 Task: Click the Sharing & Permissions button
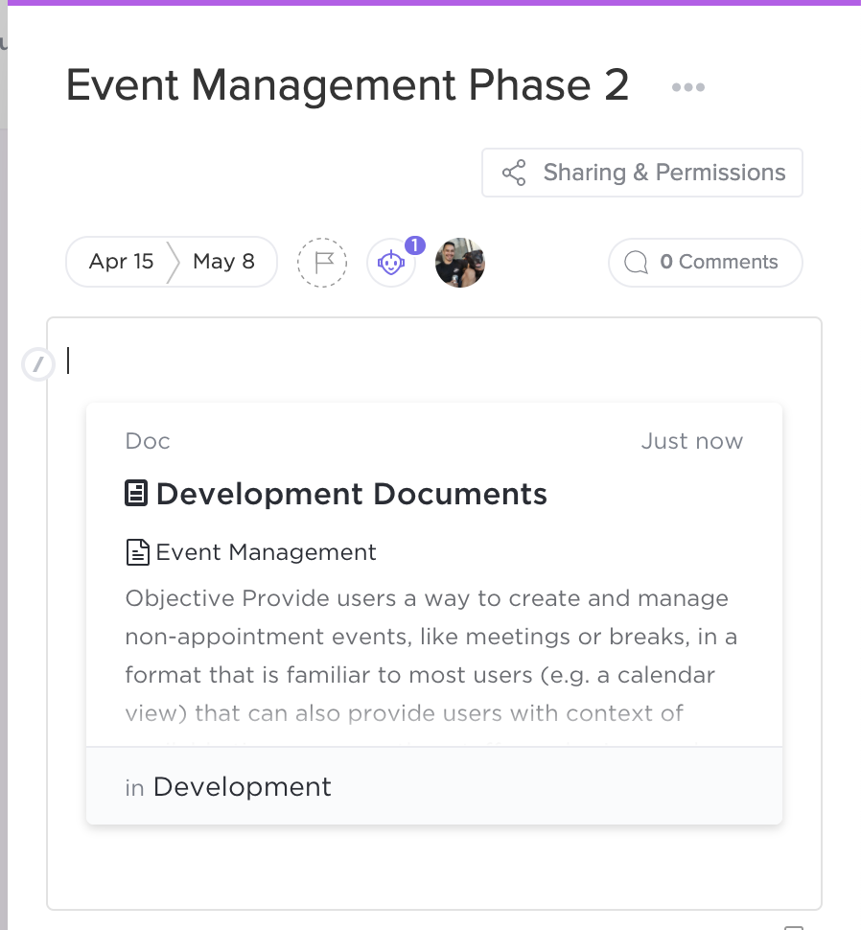click(x=642, y=173)
